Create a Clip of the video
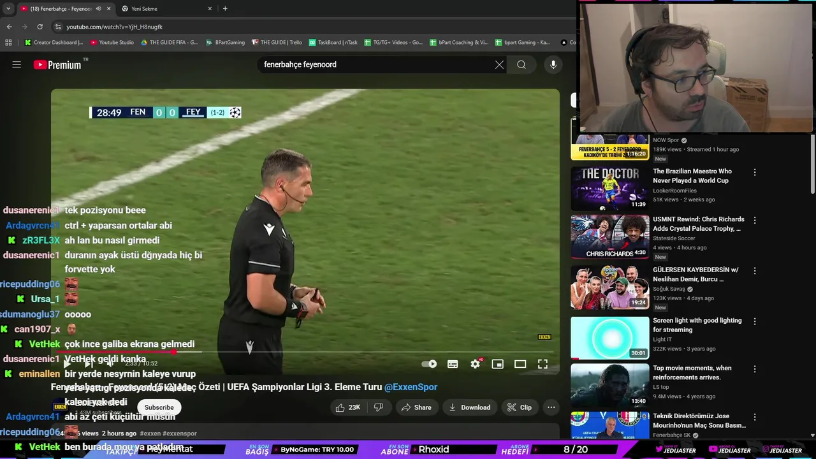 (520, 407)
